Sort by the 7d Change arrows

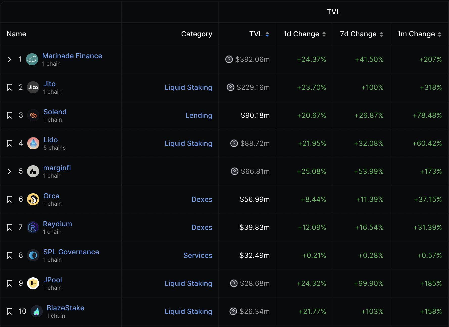(381, 34)
